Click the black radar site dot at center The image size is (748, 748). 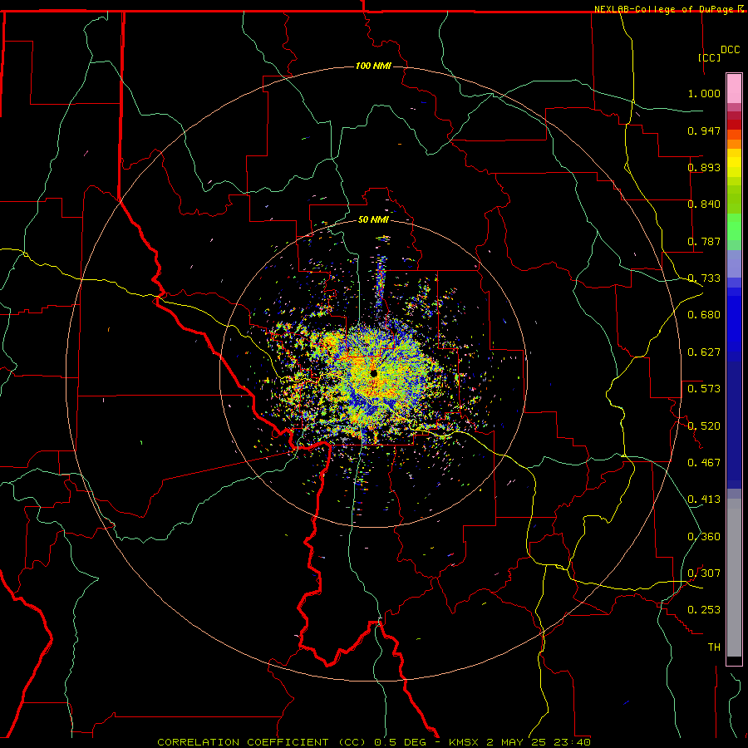pos(373,373)
